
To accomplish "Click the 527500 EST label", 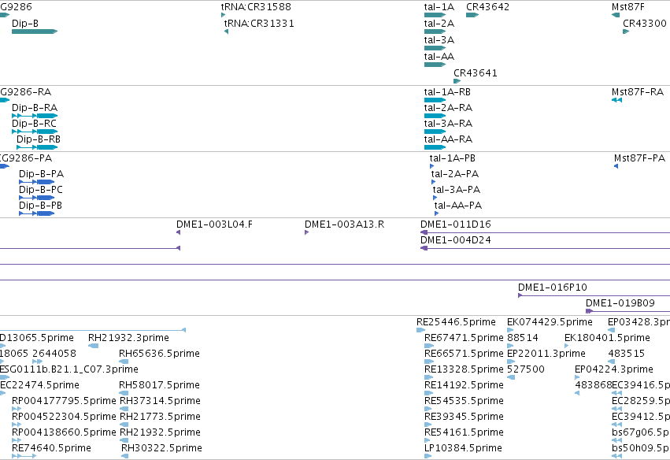I will tap(526, 369).
